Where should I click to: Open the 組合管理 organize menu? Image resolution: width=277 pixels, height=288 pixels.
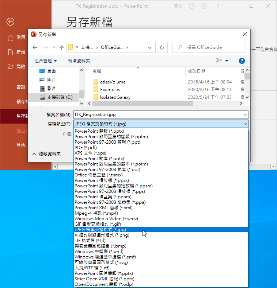[45, 61]
